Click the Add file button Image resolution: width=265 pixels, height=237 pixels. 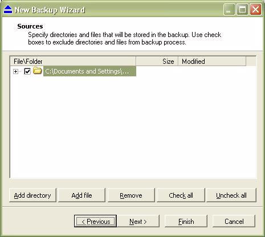coord(81,195)
